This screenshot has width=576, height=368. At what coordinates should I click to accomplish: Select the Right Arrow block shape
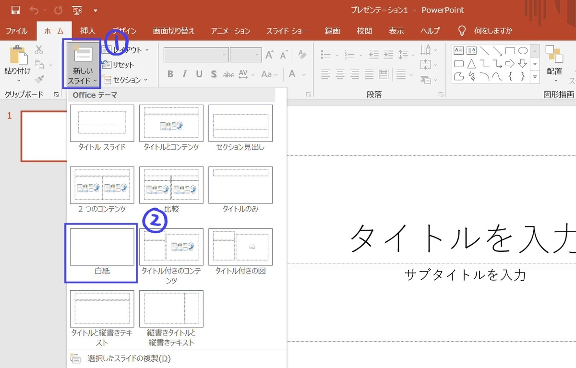[x=510, y=63]
